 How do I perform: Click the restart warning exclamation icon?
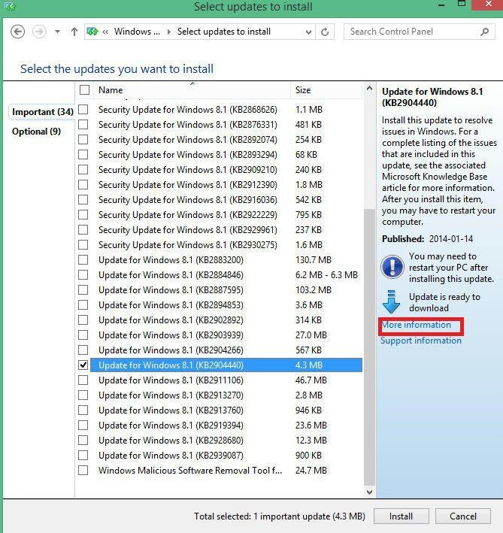pos(392,267)
